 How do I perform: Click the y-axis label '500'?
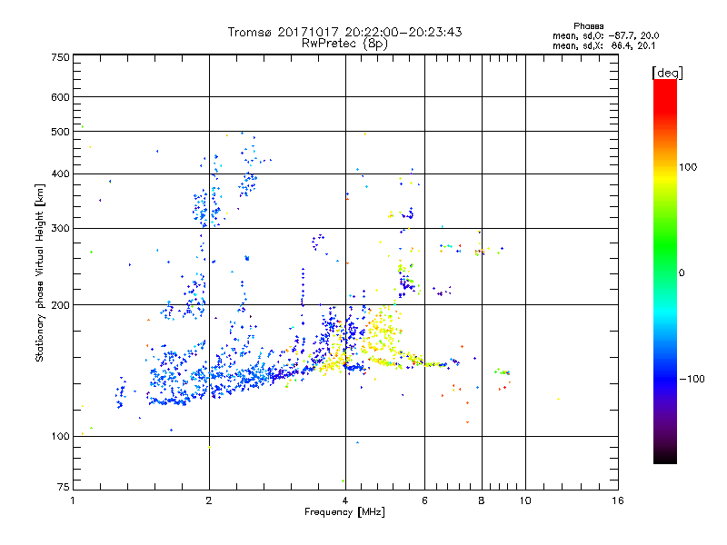[60, 132]
